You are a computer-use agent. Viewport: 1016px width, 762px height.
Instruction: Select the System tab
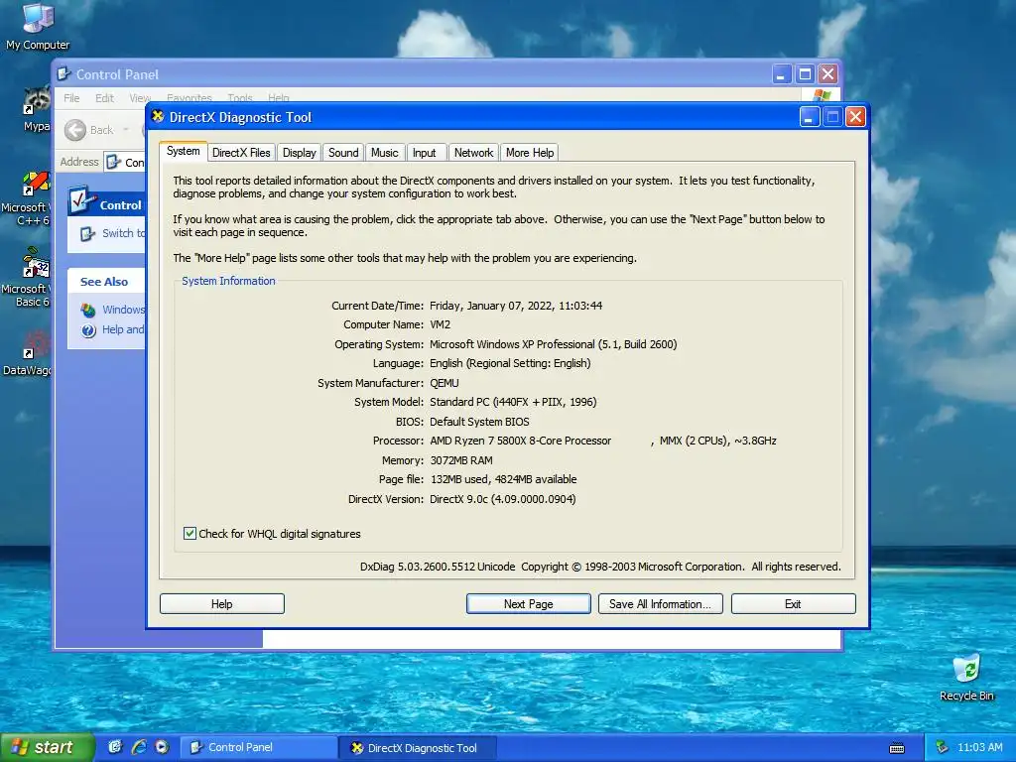coord(183,151)
